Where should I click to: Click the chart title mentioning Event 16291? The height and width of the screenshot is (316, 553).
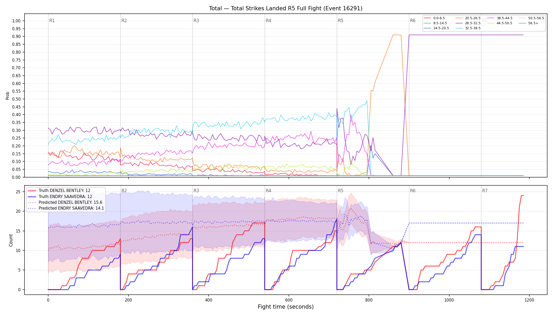286,8
